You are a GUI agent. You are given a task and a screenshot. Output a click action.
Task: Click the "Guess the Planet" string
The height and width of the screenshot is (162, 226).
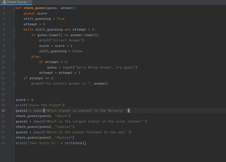pyautogui.click(x=45, y=105)
